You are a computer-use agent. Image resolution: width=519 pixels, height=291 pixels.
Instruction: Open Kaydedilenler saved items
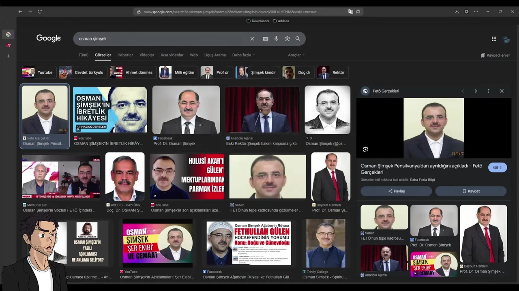pyautogui.click(x=495, y=55)
